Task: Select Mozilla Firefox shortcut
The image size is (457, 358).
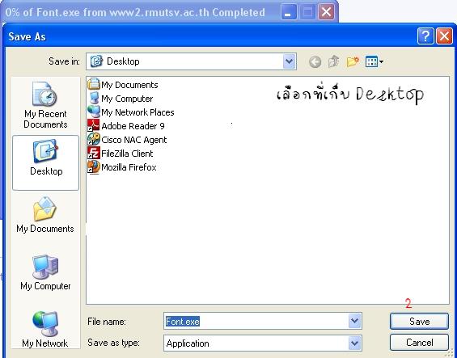Action: (122, 167)
